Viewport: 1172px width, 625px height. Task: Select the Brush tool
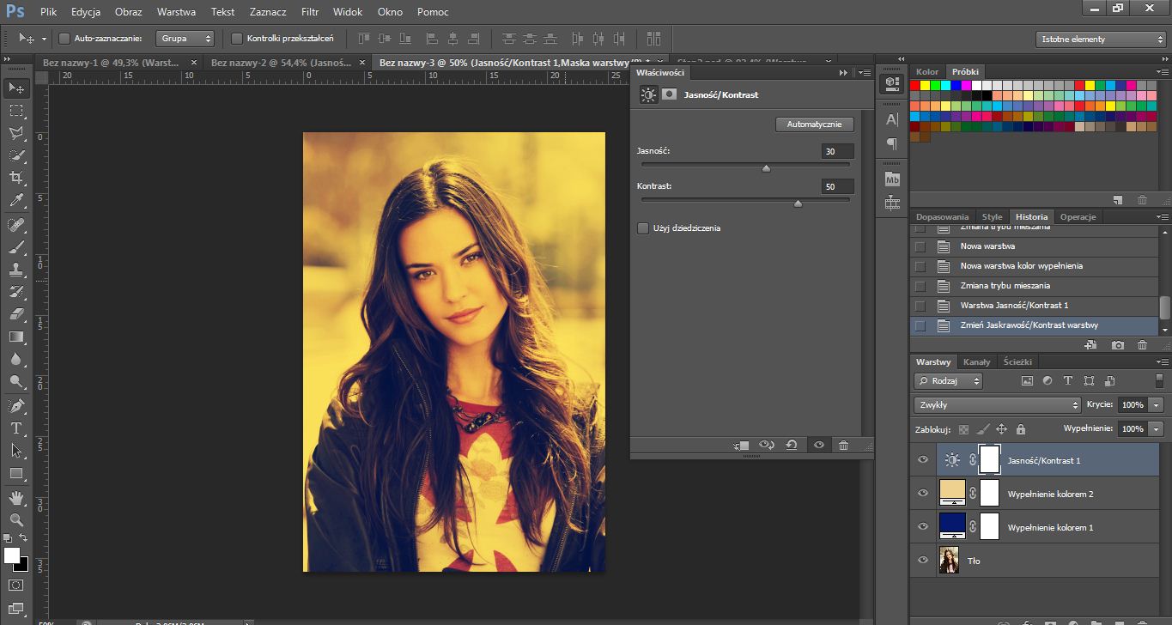pyautogui.click(x=15, y=247)
